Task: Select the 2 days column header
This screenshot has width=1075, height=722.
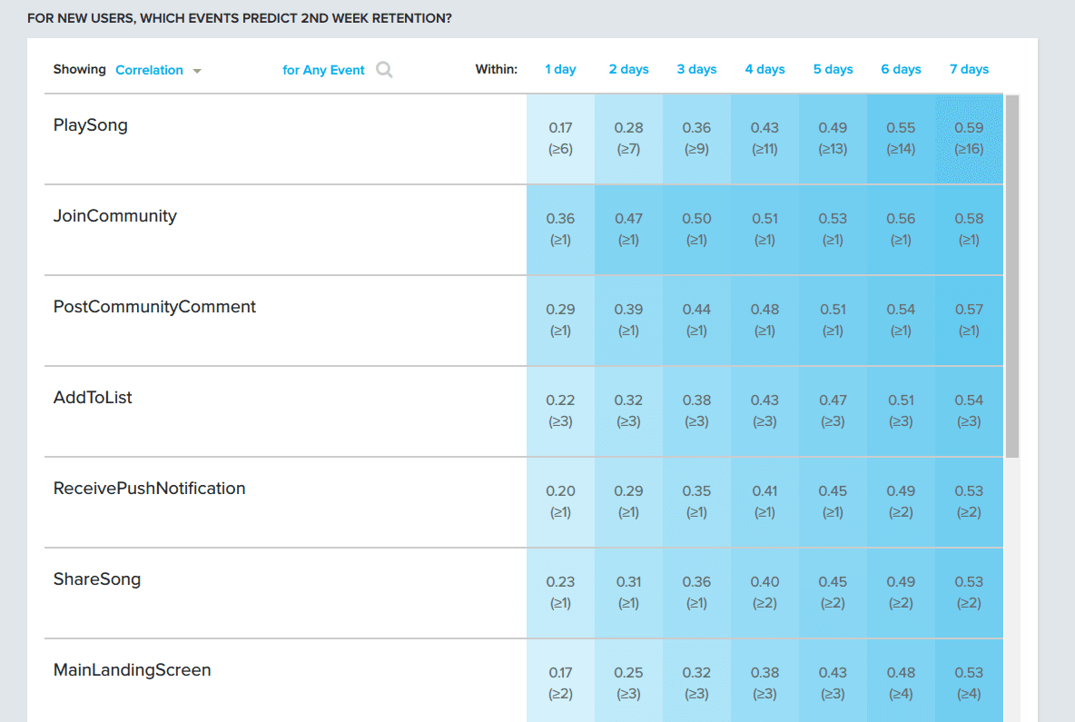Action: [x=628, y=69]
